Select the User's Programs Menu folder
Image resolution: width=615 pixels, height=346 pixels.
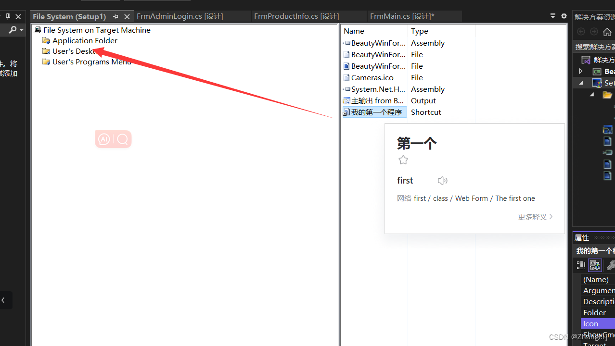[91, 62]
